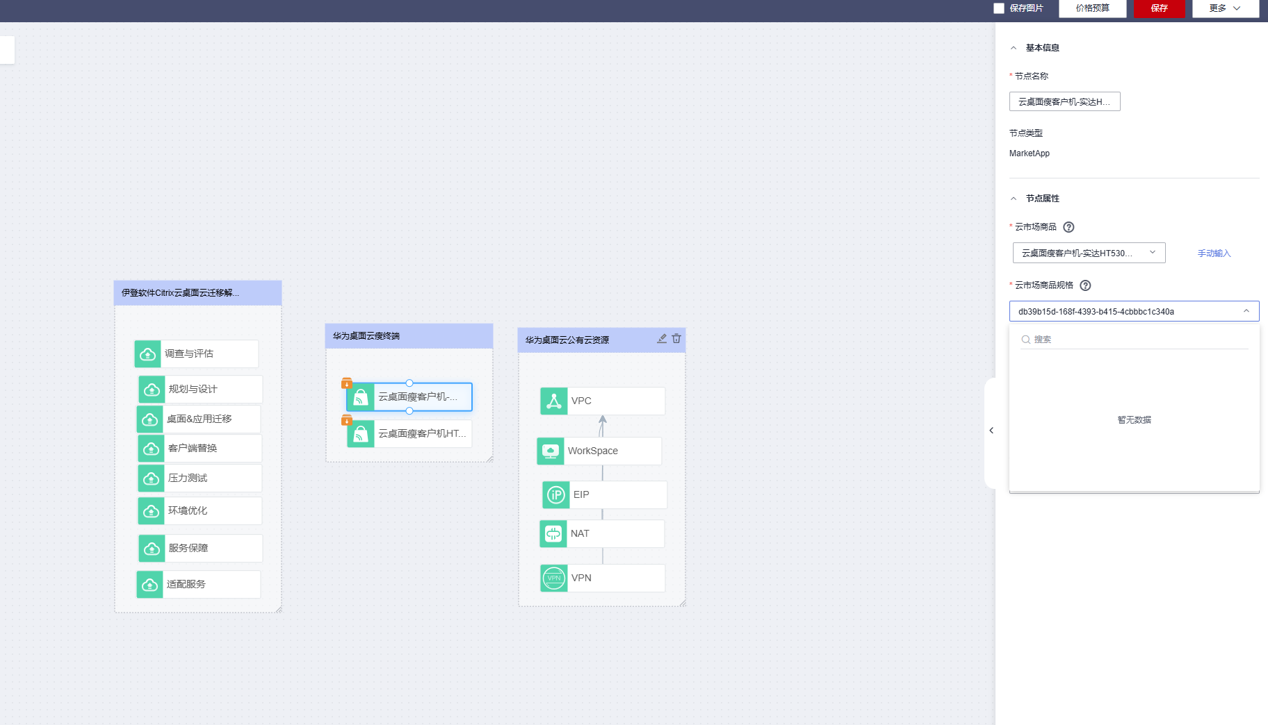Select the 压力测试 node label

(188, 478)
